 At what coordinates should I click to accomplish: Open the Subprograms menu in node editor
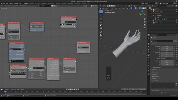coord(23,6)
